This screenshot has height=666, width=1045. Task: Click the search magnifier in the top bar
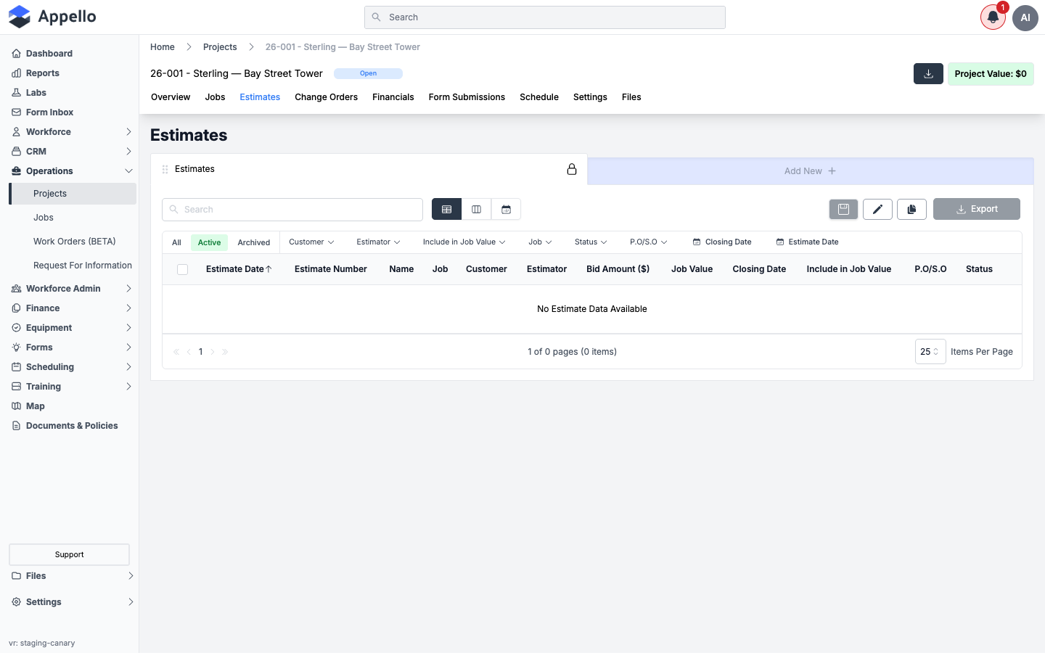tap(376, 17)
